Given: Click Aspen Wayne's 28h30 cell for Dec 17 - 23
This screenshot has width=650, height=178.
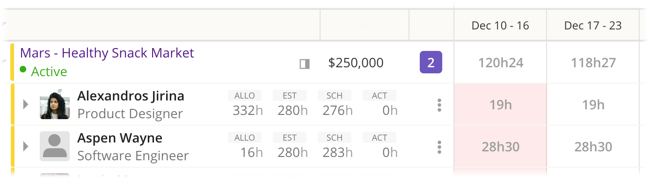Looking at the screenshot, I should (x=593, y=147).
